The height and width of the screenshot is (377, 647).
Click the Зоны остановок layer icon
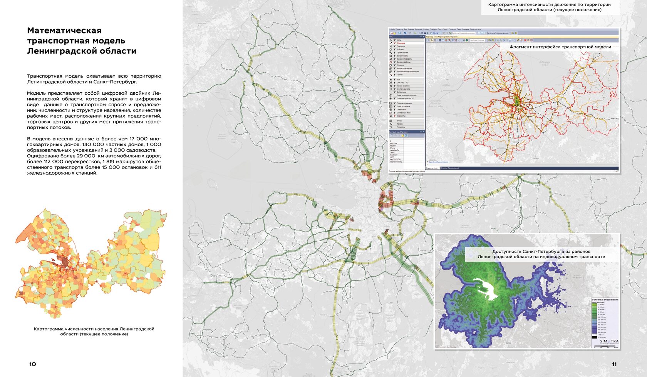[x=391, y=107]
